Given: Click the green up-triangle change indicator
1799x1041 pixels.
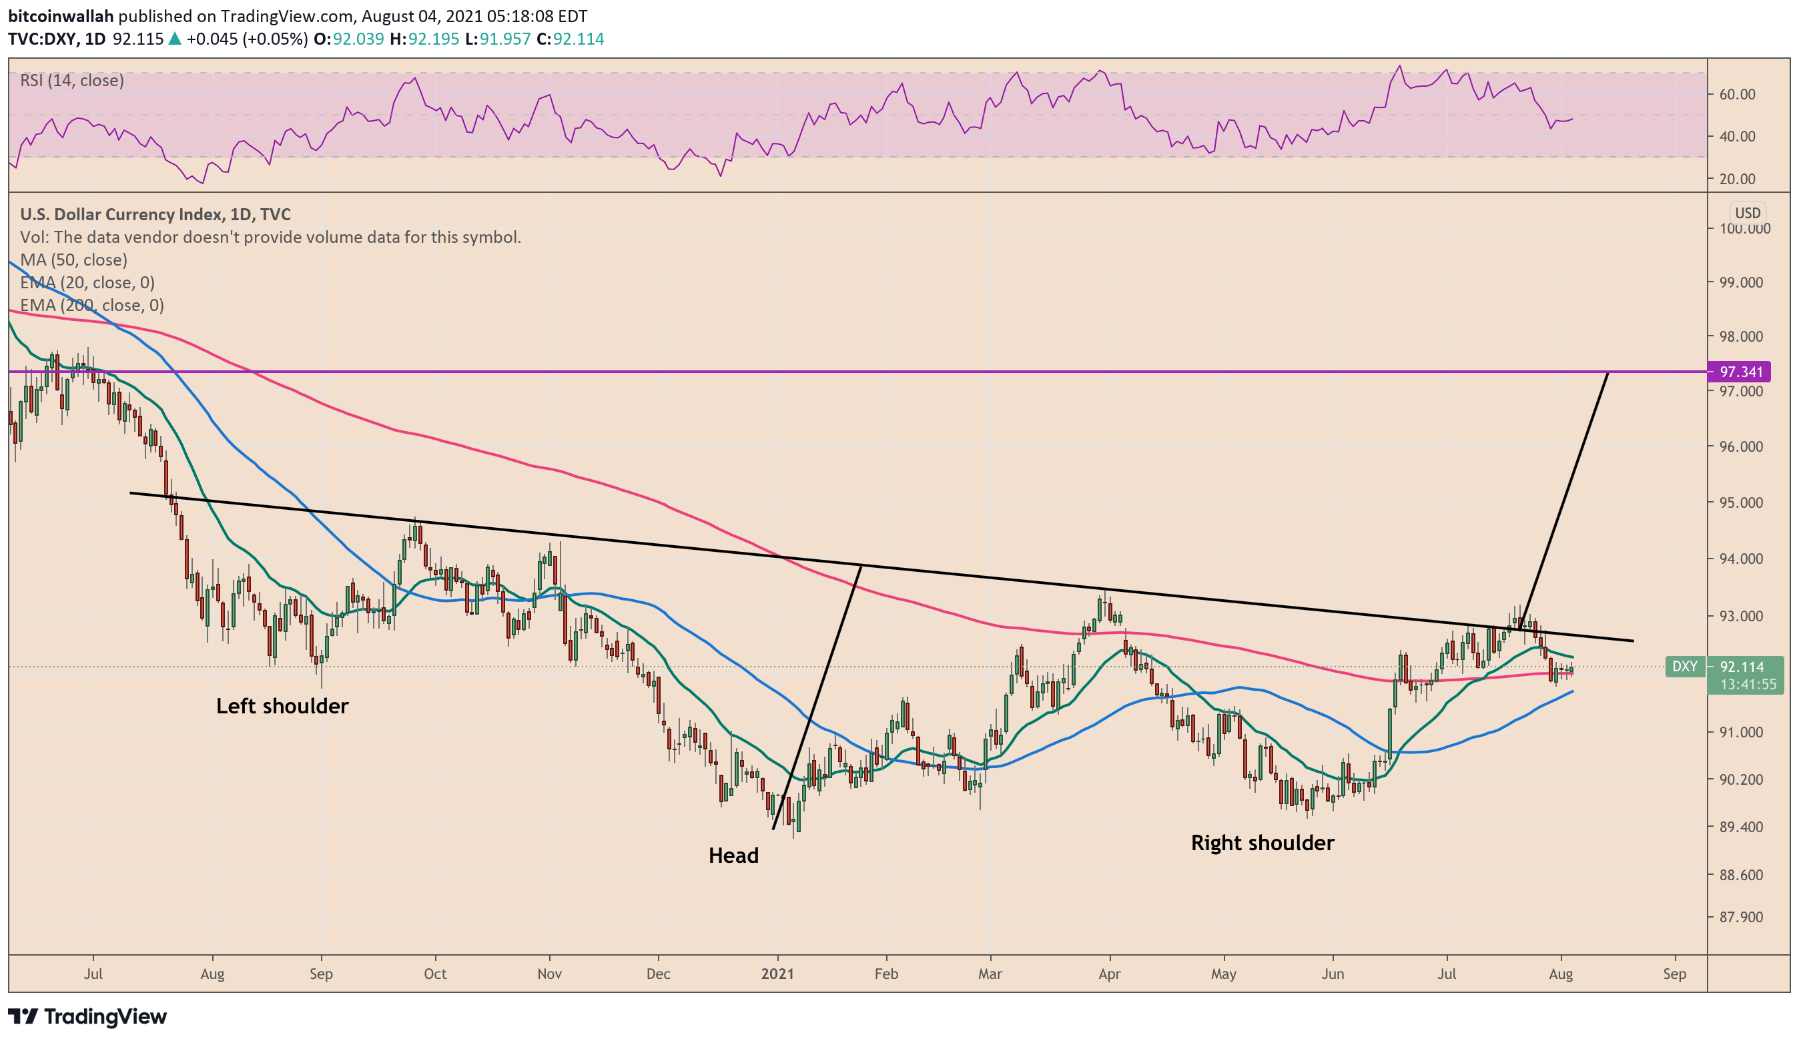Looking at the screenshot, I should point(174,39).
